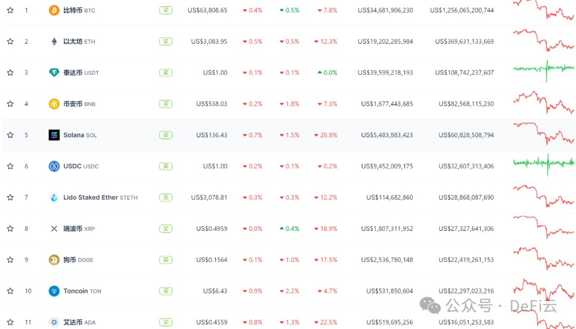Image resolution: width=576 pixels, height=329 pixels.
Task: Star the XRP row as favorite
Action: click(10, 229)
